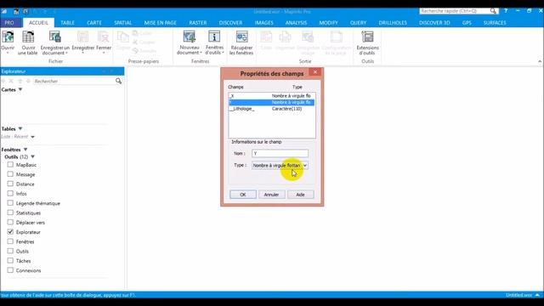Switch to the DRILLHOLES tab
Viewport: 544px width, 306px height.
point(393,23)
